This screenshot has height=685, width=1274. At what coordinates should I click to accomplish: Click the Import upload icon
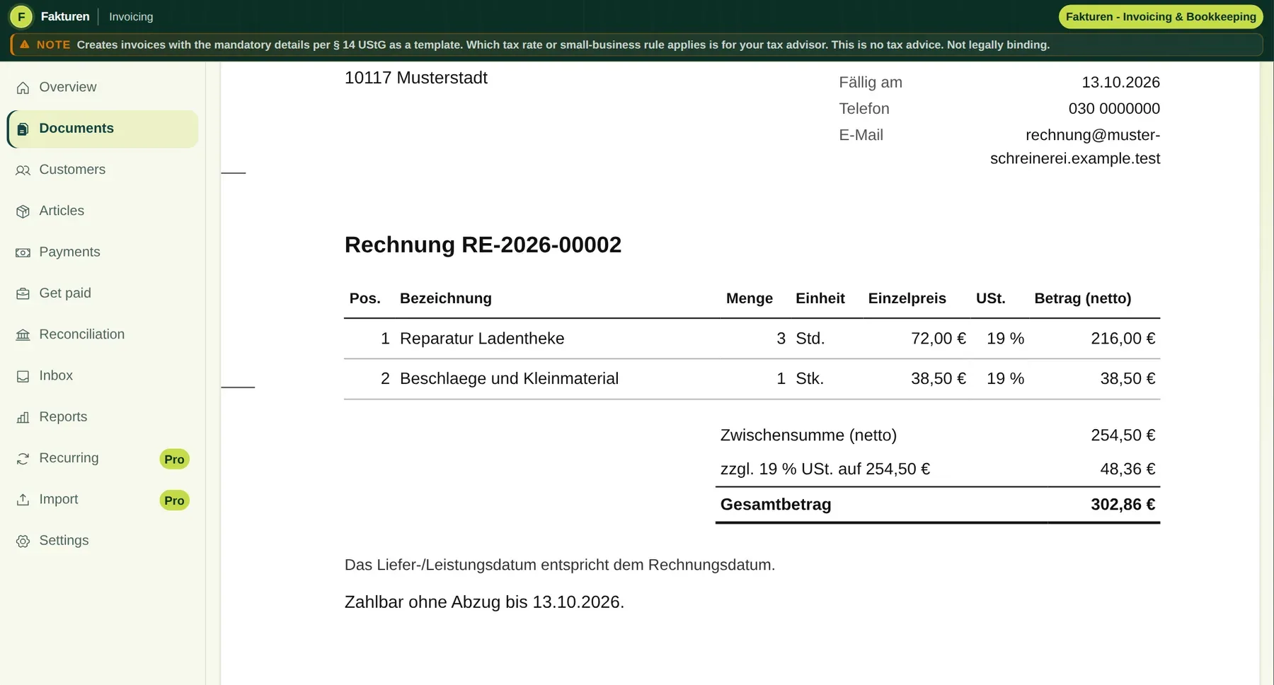23,500
